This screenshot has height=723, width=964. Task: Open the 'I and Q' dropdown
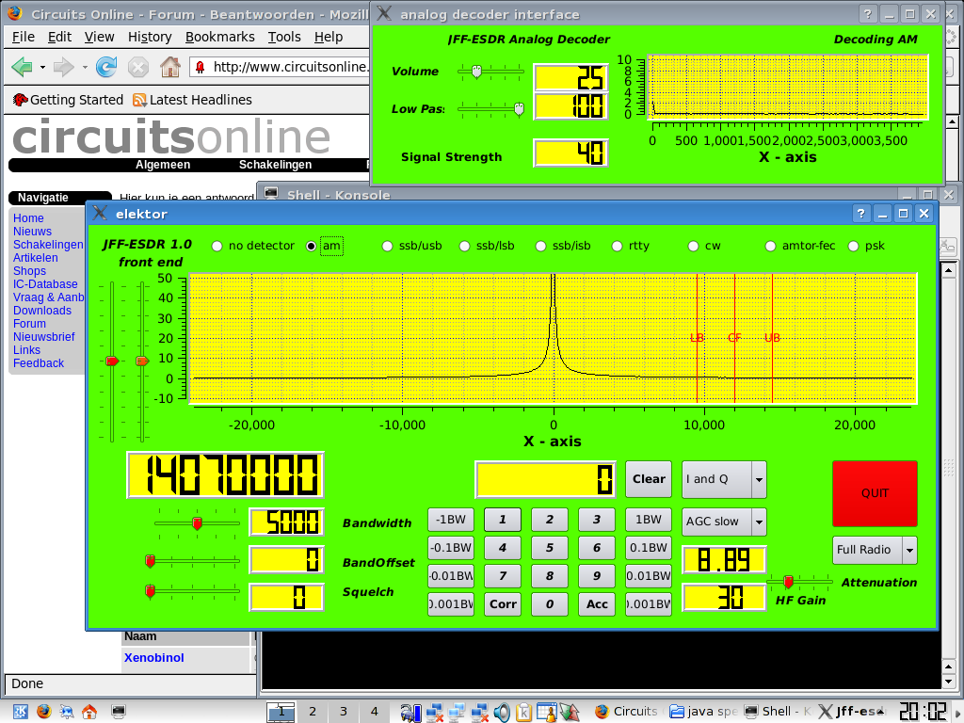pos(724,479)
